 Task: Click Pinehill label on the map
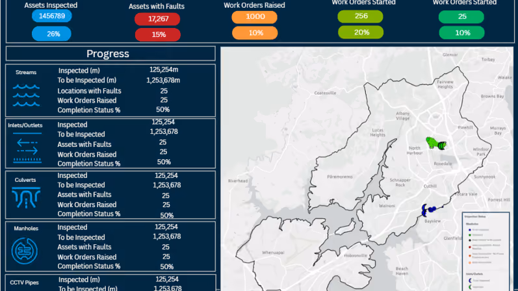tap(465, 127)
